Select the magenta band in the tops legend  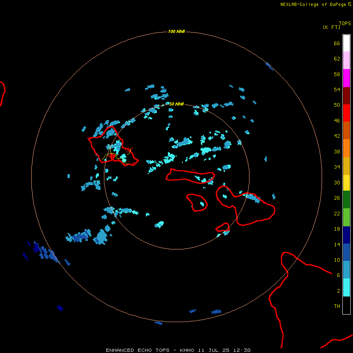tap(346, 78)
